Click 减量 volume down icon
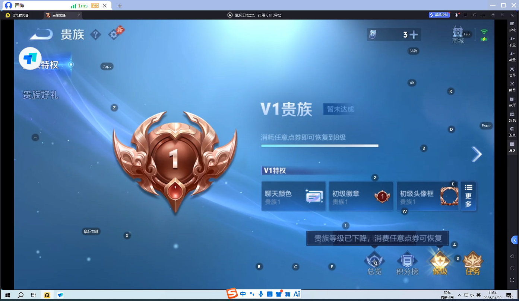Viewport: 519px width, 301px height. coord(512,56)
